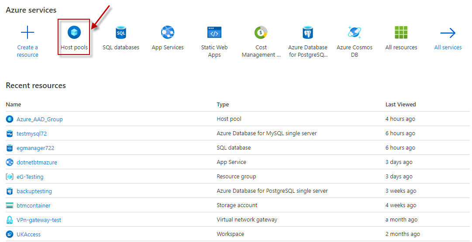Open the Host pools service icon
The image size is (472, 242).
coord(74,32)
